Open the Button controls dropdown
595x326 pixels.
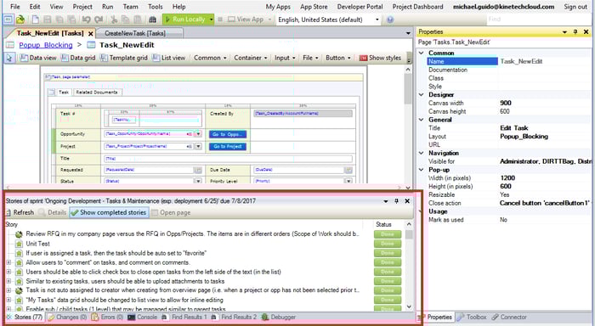338,58
